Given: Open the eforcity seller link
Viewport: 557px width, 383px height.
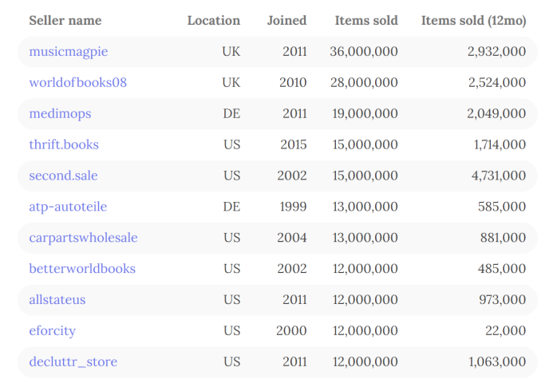Looking at the screenshot, I should (52, 331).
